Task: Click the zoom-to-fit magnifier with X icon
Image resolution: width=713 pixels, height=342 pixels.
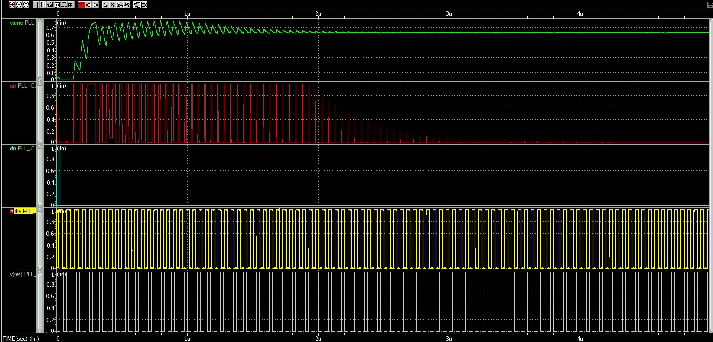Action: (26, 5)
